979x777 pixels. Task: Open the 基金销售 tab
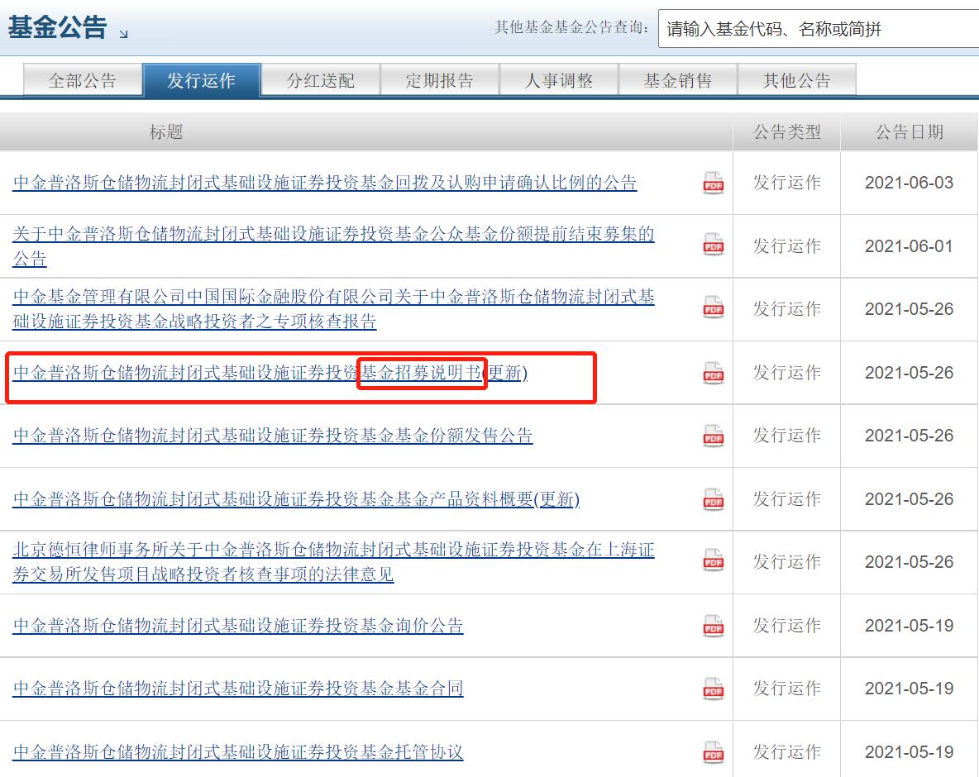[678, 80]
